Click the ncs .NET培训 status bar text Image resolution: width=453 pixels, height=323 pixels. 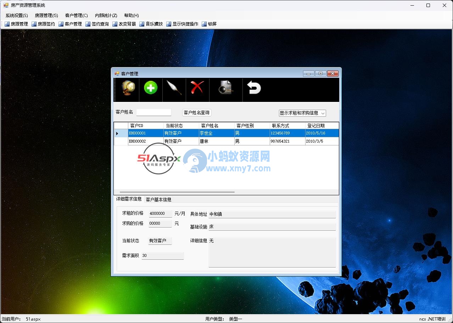[x=432, y=319]
